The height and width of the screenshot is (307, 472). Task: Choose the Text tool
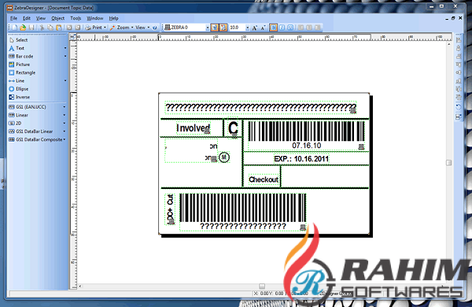[17, 48]
